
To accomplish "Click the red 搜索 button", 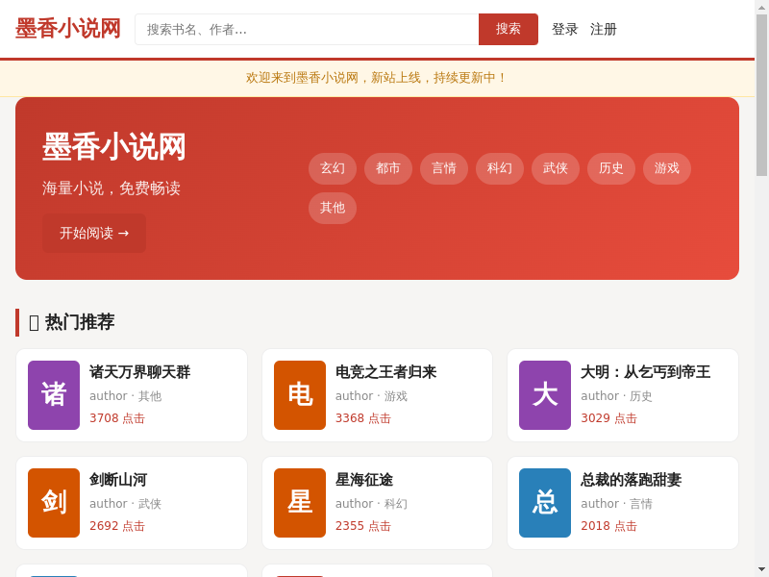I will [x=509, y=30].
